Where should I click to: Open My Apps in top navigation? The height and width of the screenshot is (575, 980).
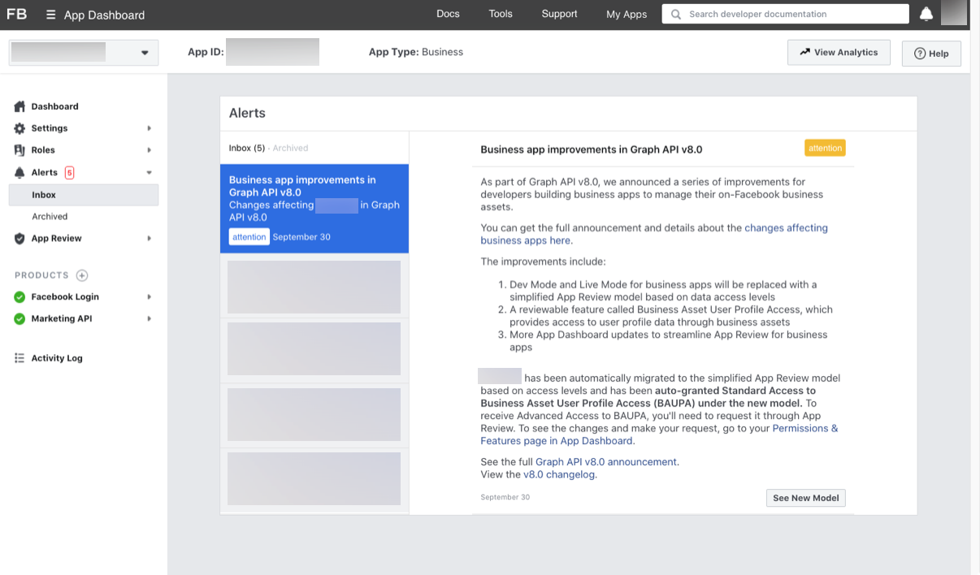tap(627, 15)
